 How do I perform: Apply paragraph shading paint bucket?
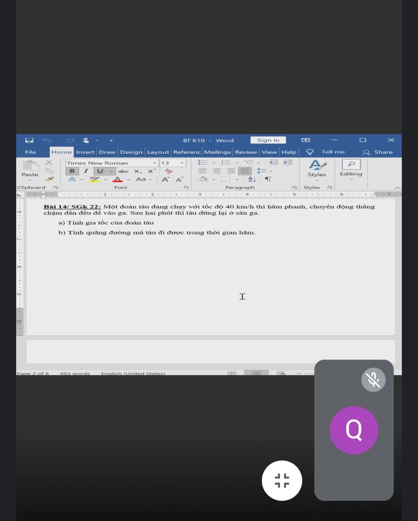coord(203,179)
